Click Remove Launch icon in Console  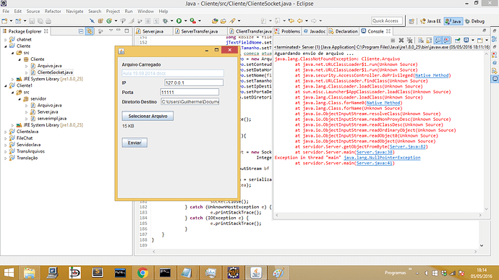tap(401, 40)
